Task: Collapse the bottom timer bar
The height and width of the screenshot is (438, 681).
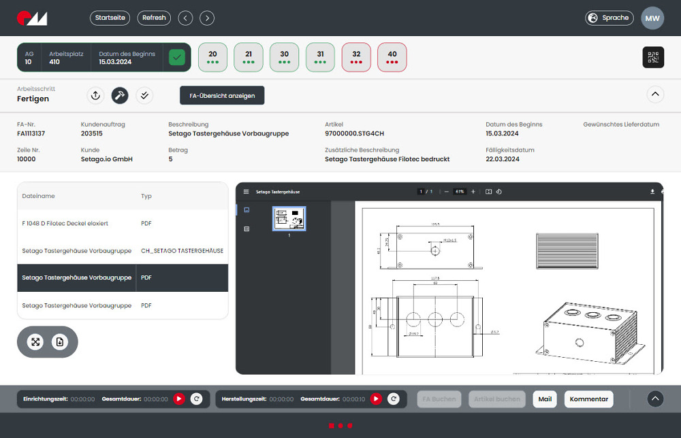Action: coord(654,399)
